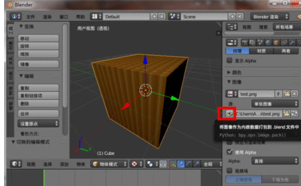Screen dimensions: 301x186
Task: Click the 镜像 button
Action: 38,64
